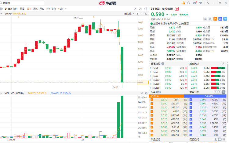Zoom out the K-line chart with minus
This screenshot has width=229, height=143.
pos(142,14)
